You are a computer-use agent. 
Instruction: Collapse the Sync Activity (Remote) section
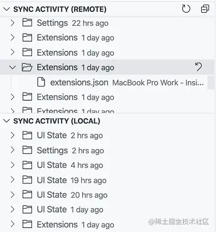[x=7, y=9]
